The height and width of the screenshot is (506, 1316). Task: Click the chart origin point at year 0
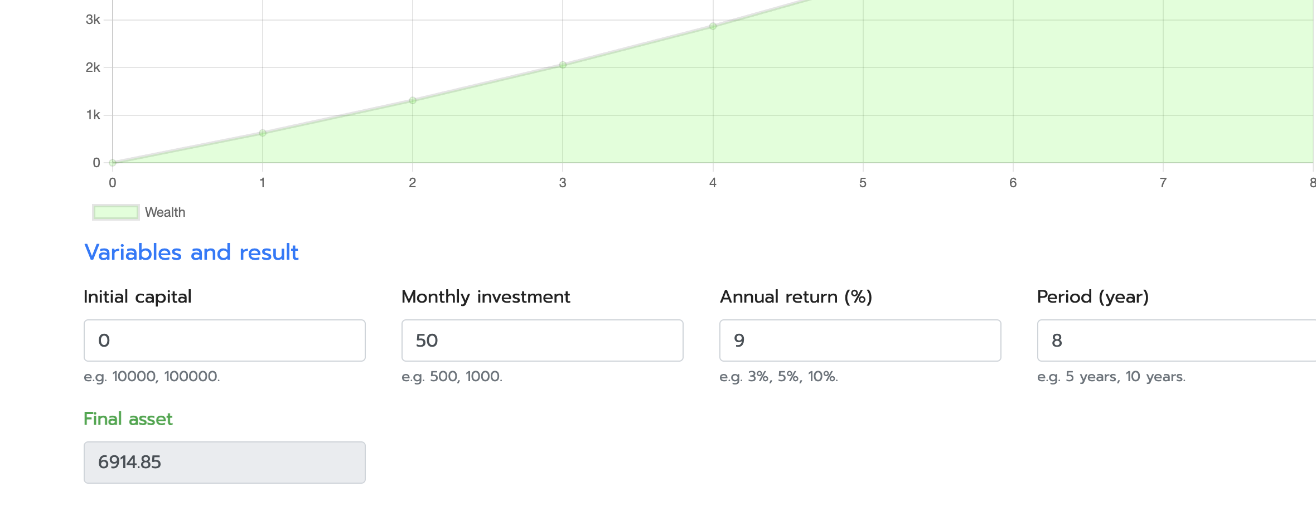tap(113, 163)
